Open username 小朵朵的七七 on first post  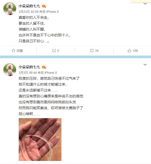[x=29, y=6]
